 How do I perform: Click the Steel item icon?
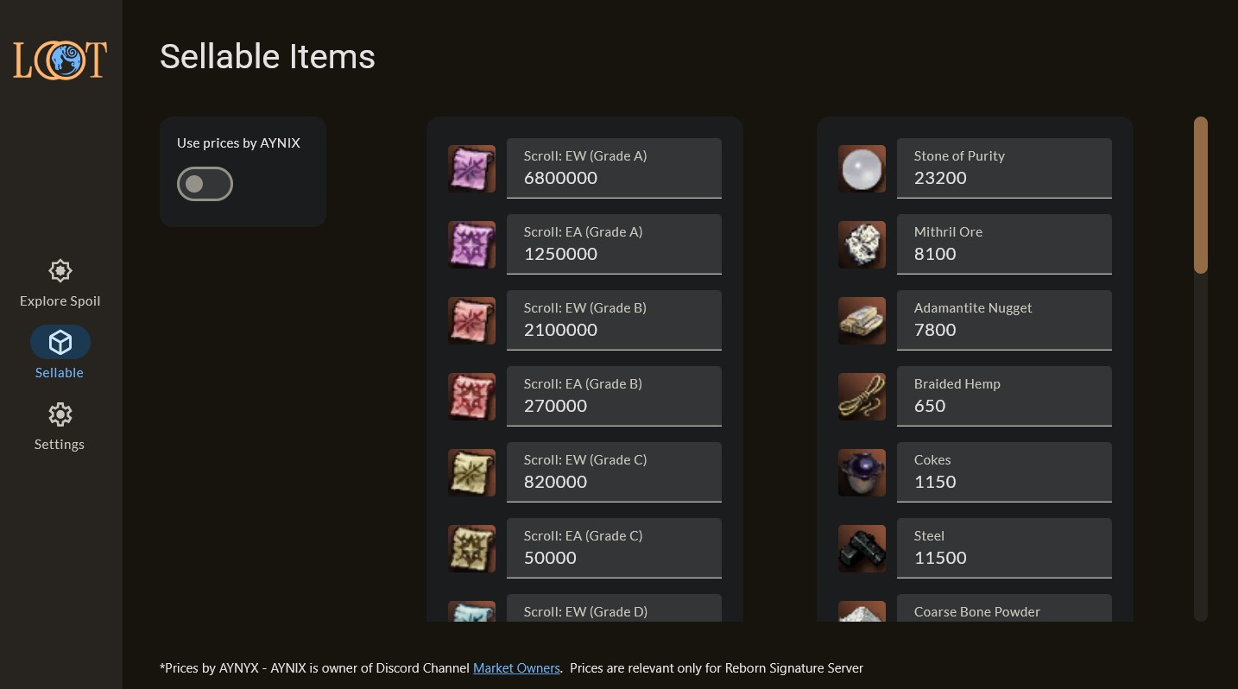[x=862, y=548]
